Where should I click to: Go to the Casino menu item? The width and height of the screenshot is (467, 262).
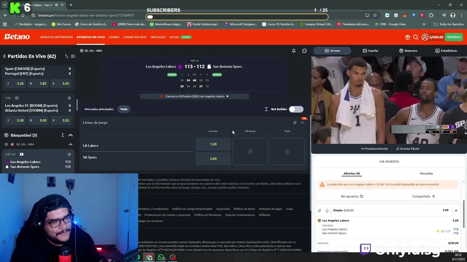tap(114, 37)
